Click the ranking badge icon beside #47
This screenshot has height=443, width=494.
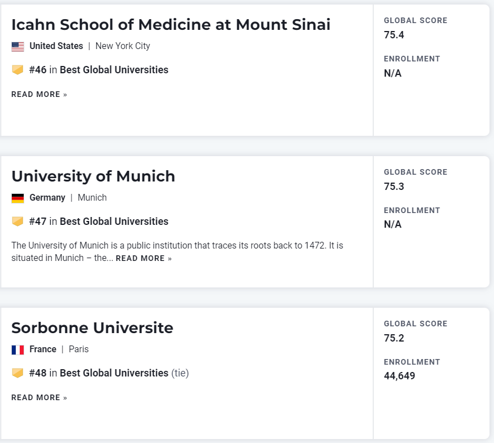(x=17, y=221)
